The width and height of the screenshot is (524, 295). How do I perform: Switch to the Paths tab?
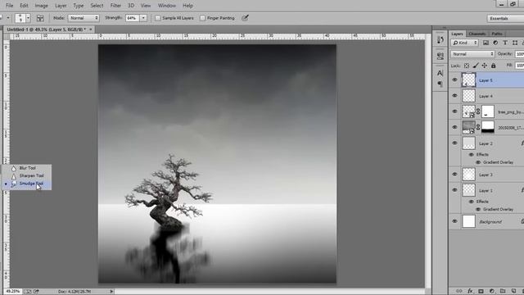pos(497,34)
